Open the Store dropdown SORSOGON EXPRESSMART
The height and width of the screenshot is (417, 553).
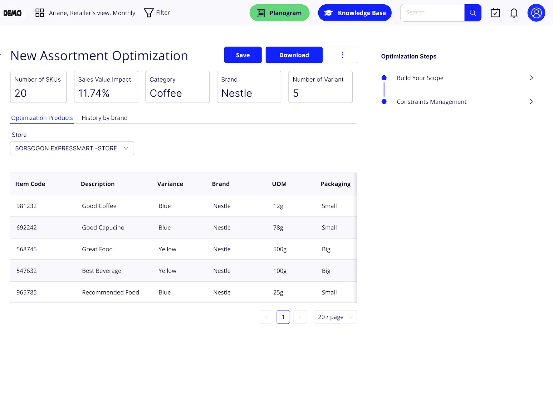pos(72,148)
